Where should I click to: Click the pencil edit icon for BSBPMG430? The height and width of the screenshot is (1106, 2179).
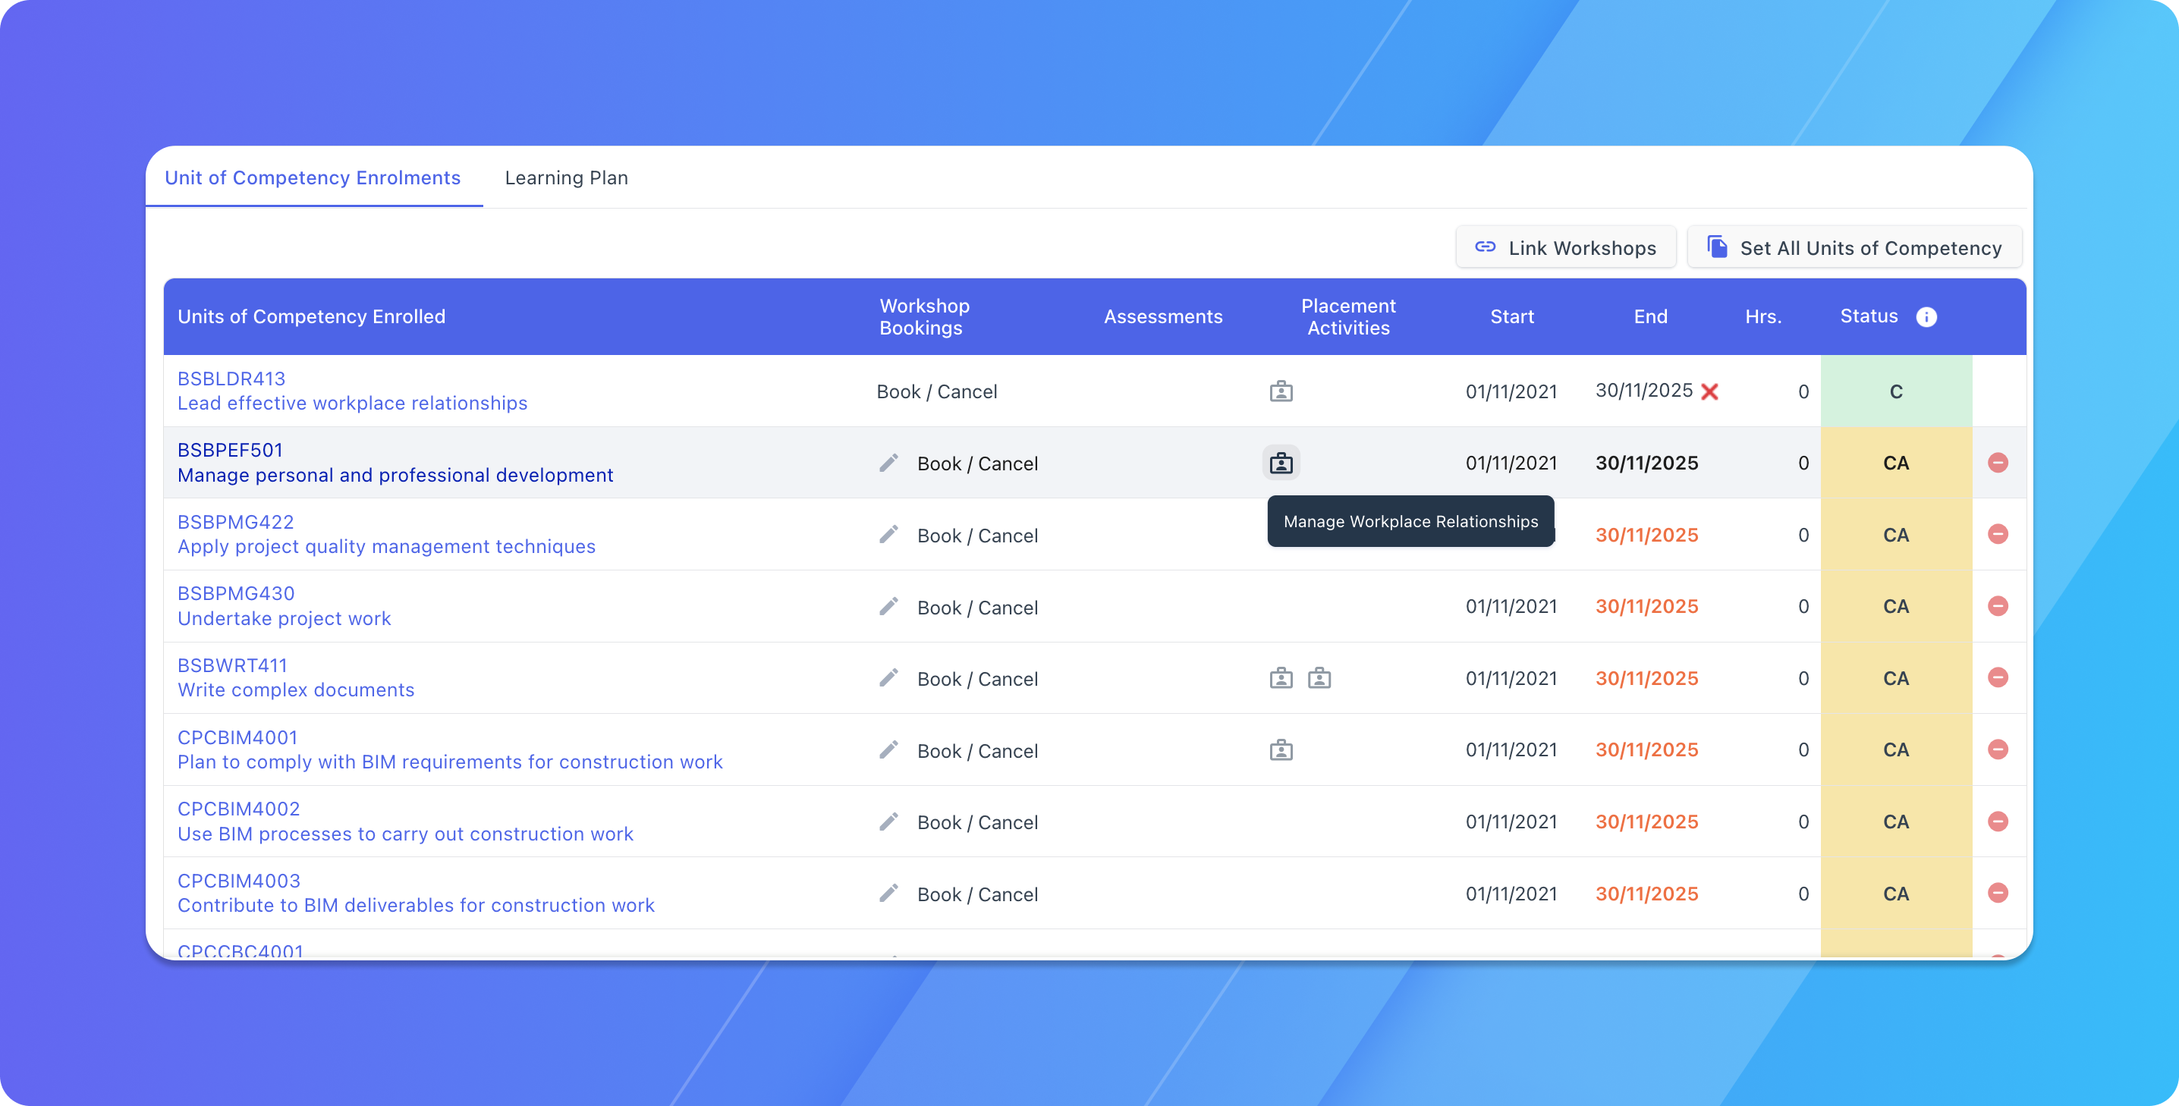click(888, 606)
